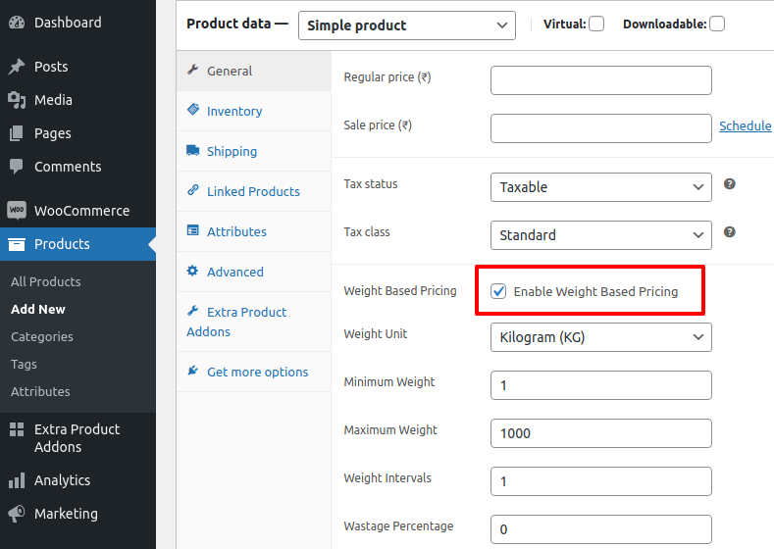This screenshot has height=549, width=774.
Task: Click the Attributes tab list icon
Action: tap(193, 230)
